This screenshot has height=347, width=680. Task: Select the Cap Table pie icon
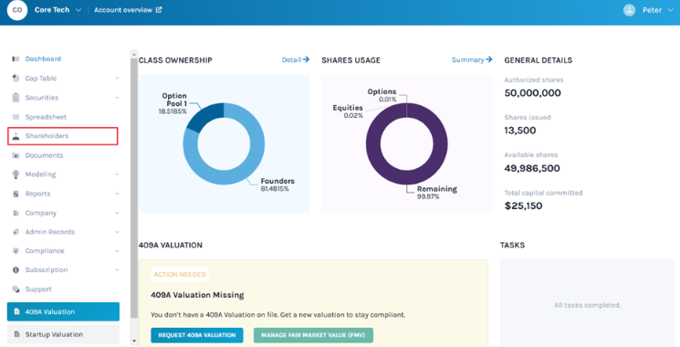tap(16, 79)
